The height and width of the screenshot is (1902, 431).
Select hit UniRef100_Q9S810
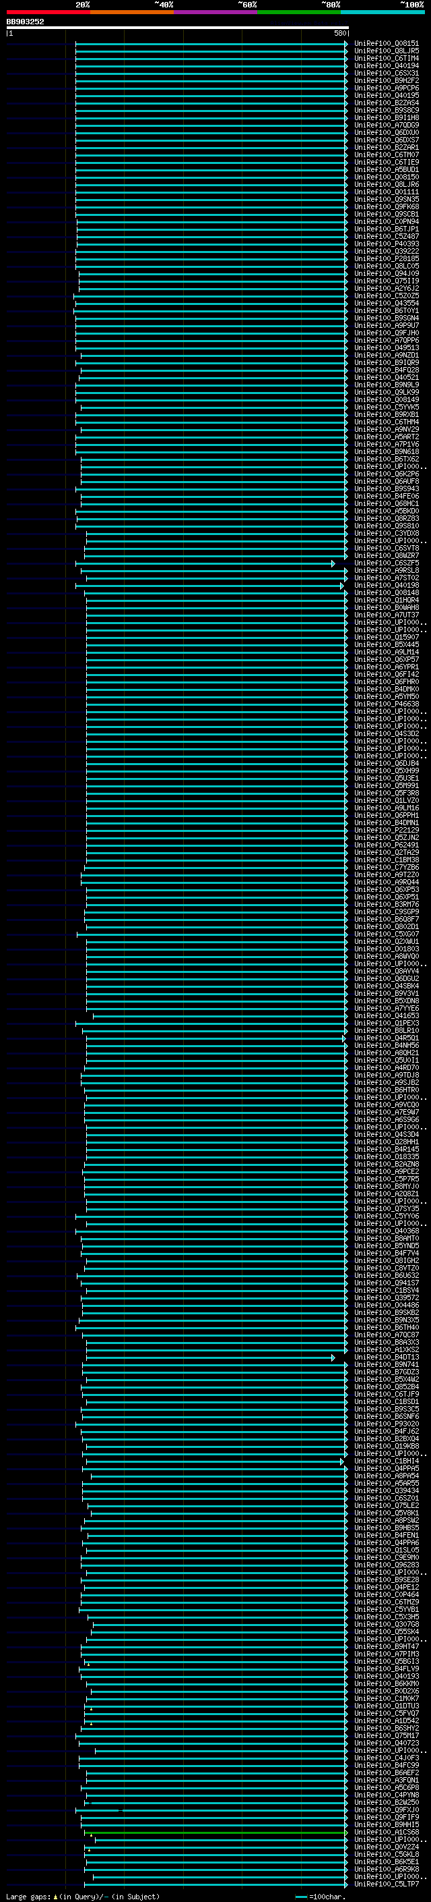[387, 526]
